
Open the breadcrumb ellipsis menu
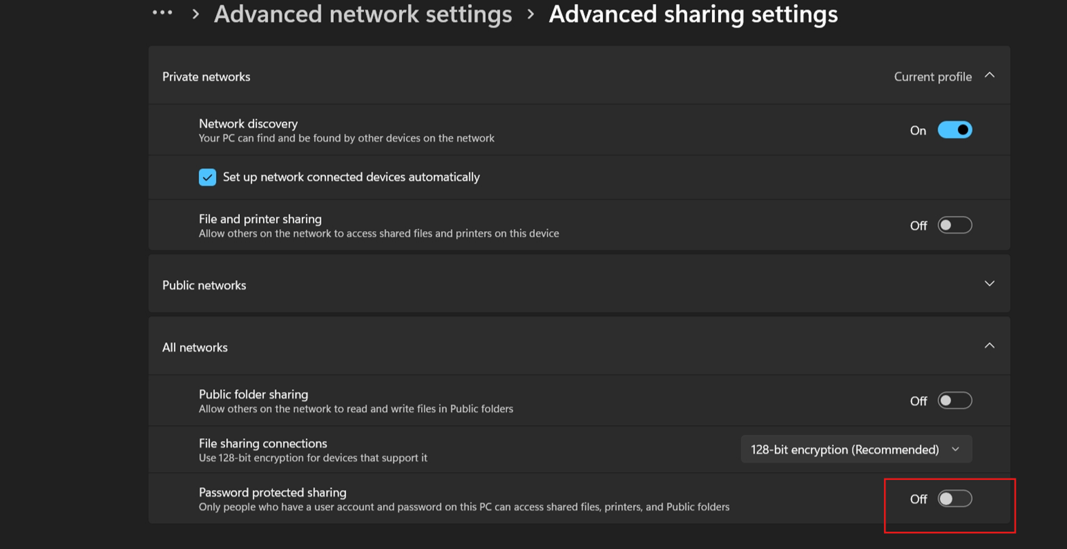[x=162, y=12]
